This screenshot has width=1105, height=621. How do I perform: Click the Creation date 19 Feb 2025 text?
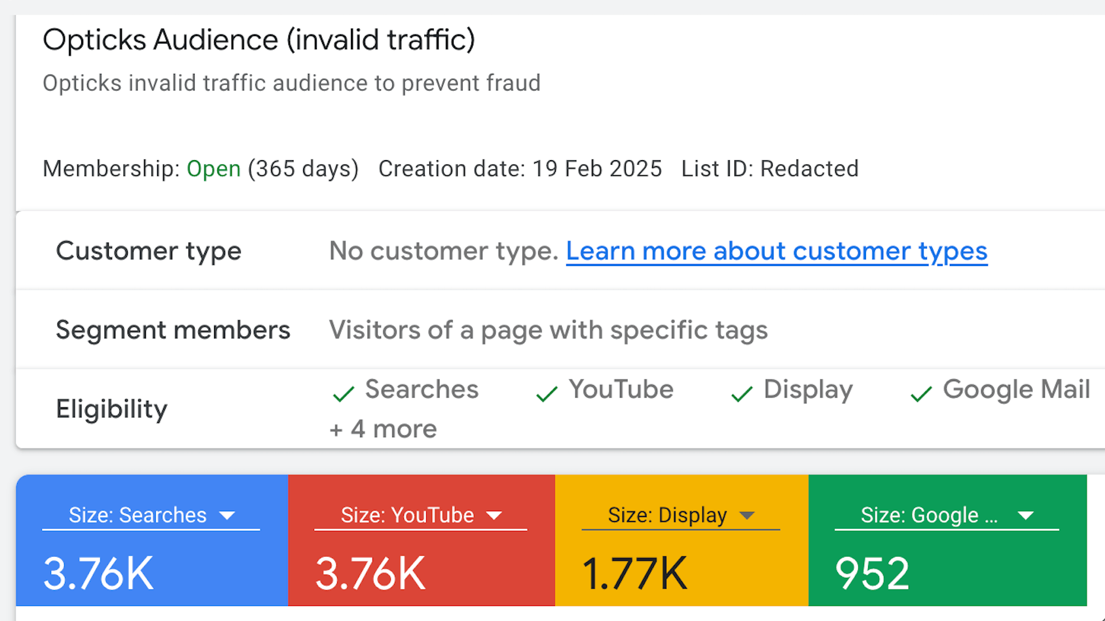[x=520, y=169]
